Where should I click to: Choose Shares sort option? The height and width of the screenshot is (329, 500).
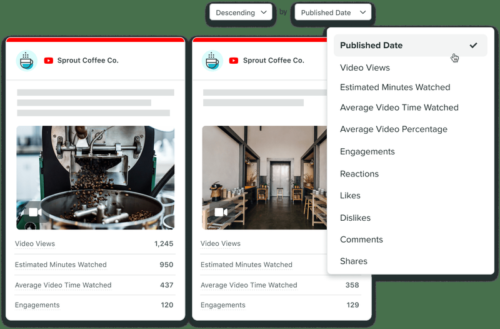pos(354,261)
